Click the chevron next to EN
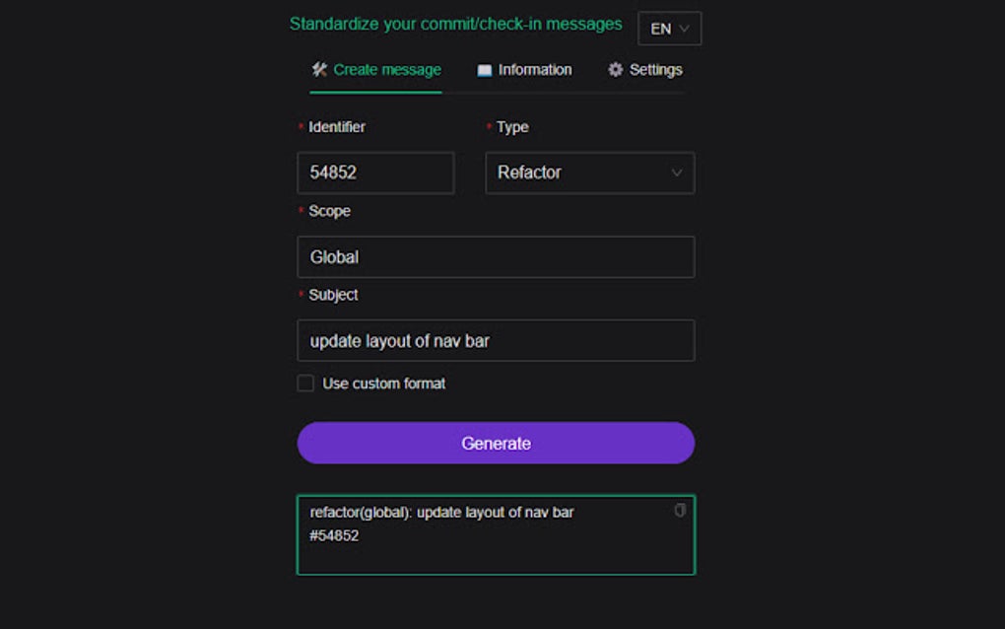 686,29
